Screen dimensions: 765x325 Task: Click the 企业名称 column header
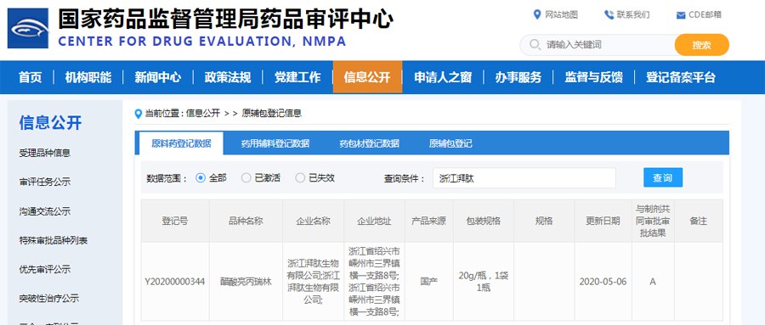pyautogui.click(x=313, y=221)
